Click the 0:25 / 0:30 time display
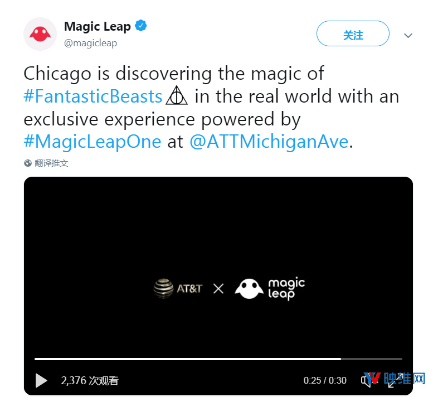 325,380
